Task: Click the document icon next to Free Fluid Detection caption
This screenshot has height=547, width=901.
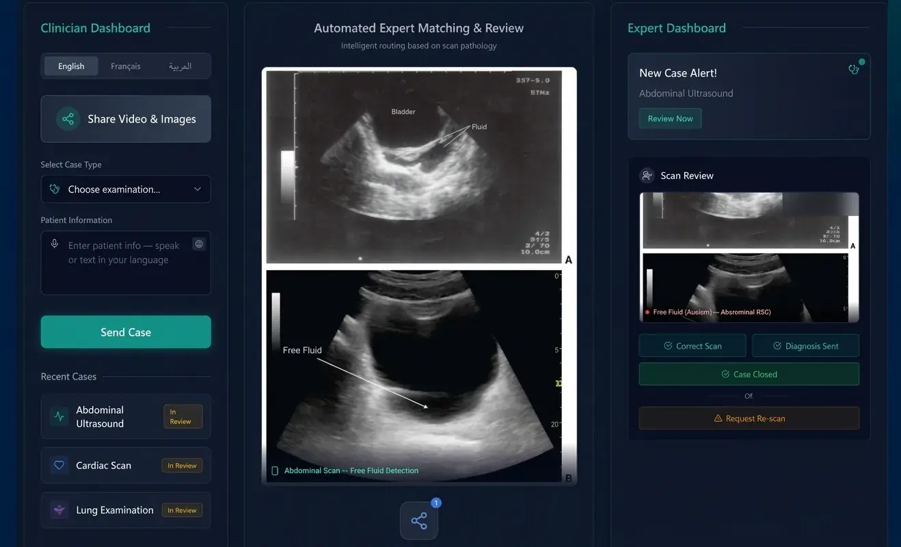Action: [x=275, y=470]
